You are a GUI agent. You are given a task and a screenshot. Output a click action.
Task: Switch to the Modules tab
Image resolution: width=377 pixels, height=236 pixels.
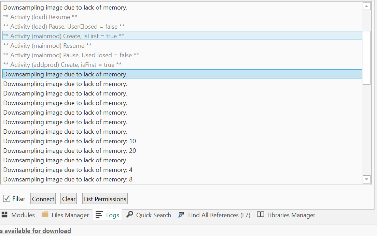[23, 215]
